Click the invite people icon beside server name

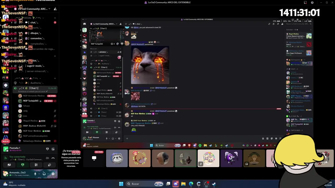pyautogui.click(x=55, y=9)
